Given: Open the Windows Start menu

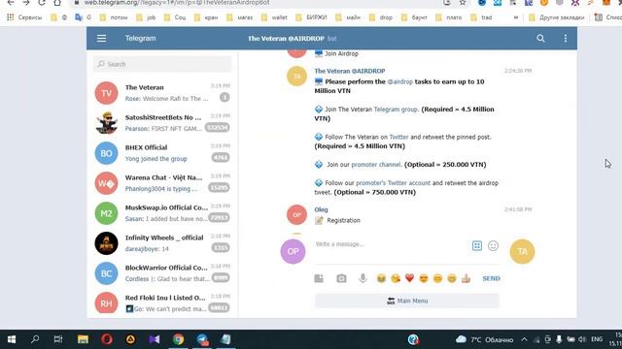Looking at the screenshot, I should tap(11, 339).
